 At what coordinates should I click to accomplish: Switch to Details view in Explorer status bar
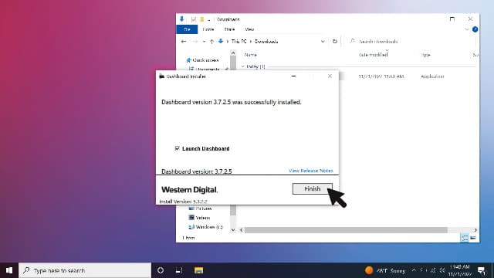(465, 238)
